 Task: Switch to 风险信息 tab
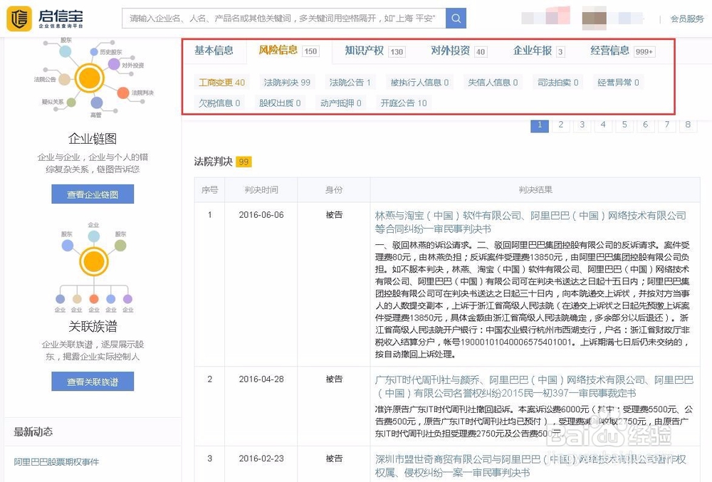click(x=289, y=51)
